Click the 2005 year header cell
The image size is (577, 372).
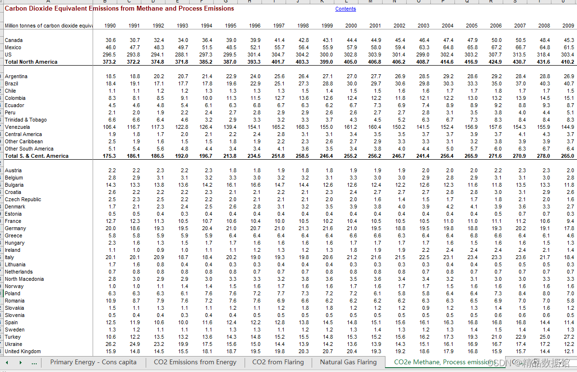pos(472,26)
